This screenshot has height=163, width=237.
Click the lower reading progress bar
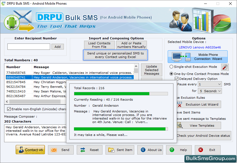tap(121, 129)
